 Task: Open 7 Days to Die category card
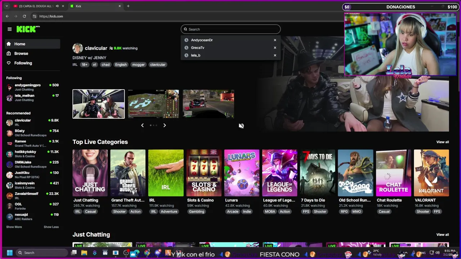point(318,173)
